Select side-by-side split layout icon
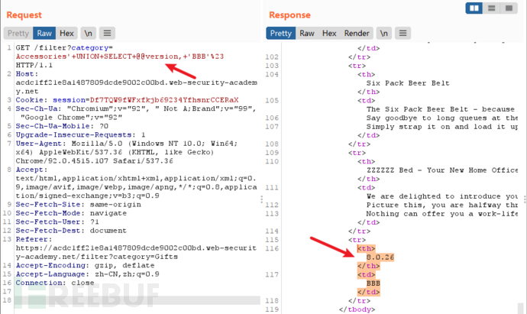The height and width of the screenshot is (314, 527). pyautogui.click(x=474, y=8)
